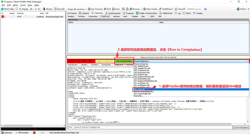The image size is (250, 134).
Task: Toggle the Filters tab checkbox
Action: tap(184, 13)
